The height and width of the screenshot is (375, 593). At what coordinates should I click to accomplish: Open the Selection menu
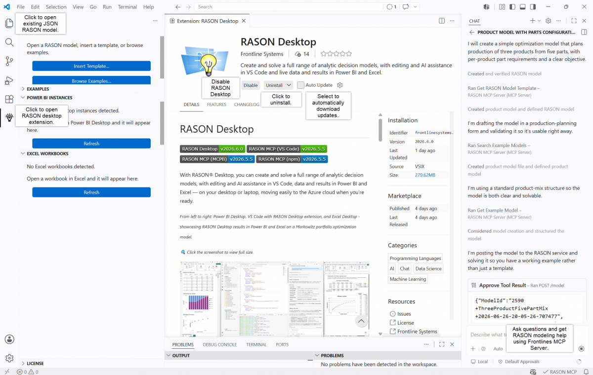coord(56,7)
